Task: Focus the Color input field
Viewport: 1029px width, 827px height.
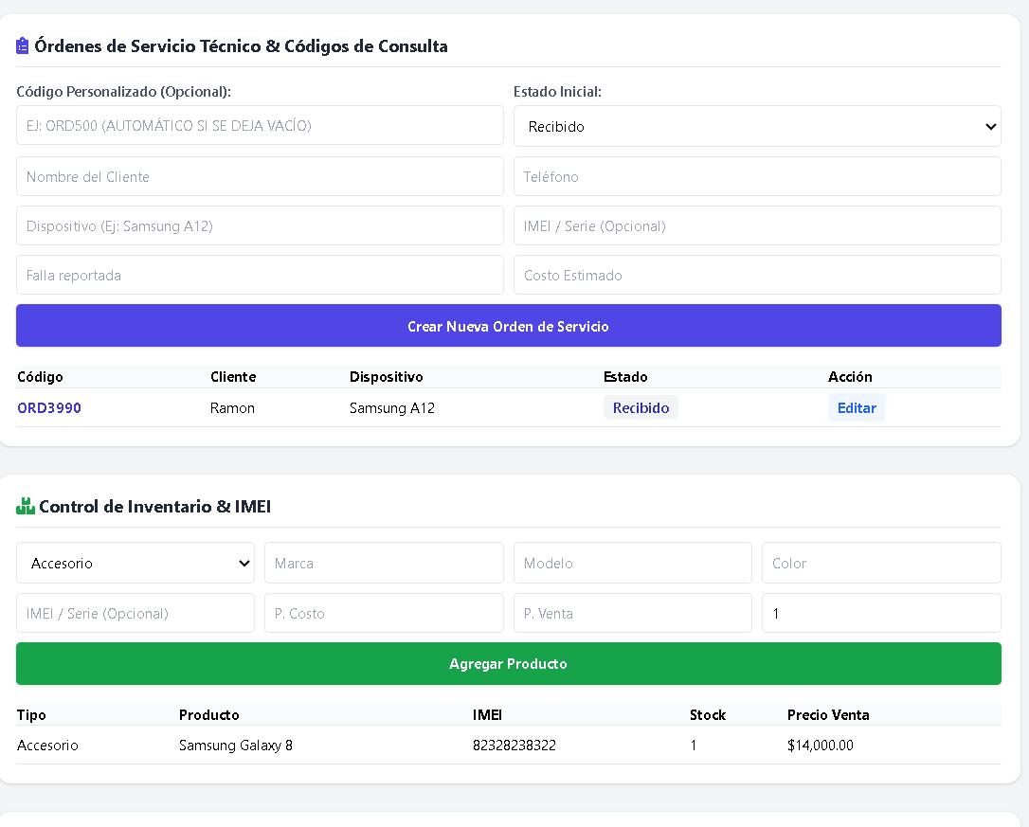Action: [881, 563]
